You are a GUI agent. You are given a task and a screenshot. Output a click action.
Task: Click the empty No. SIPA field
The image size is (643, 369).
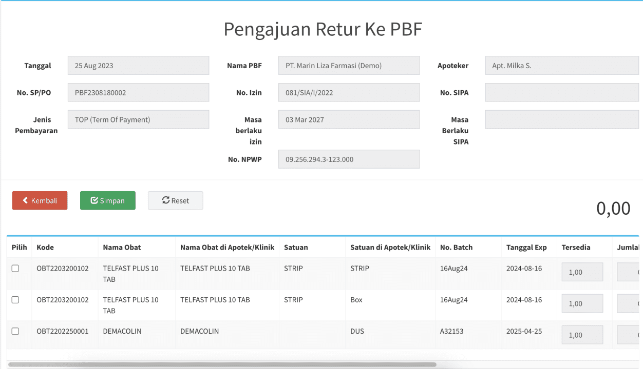pos(562,93)
